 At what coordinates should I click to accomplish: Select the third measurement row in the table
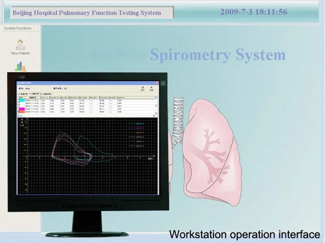pyautogui.click(x=70, y=106)
